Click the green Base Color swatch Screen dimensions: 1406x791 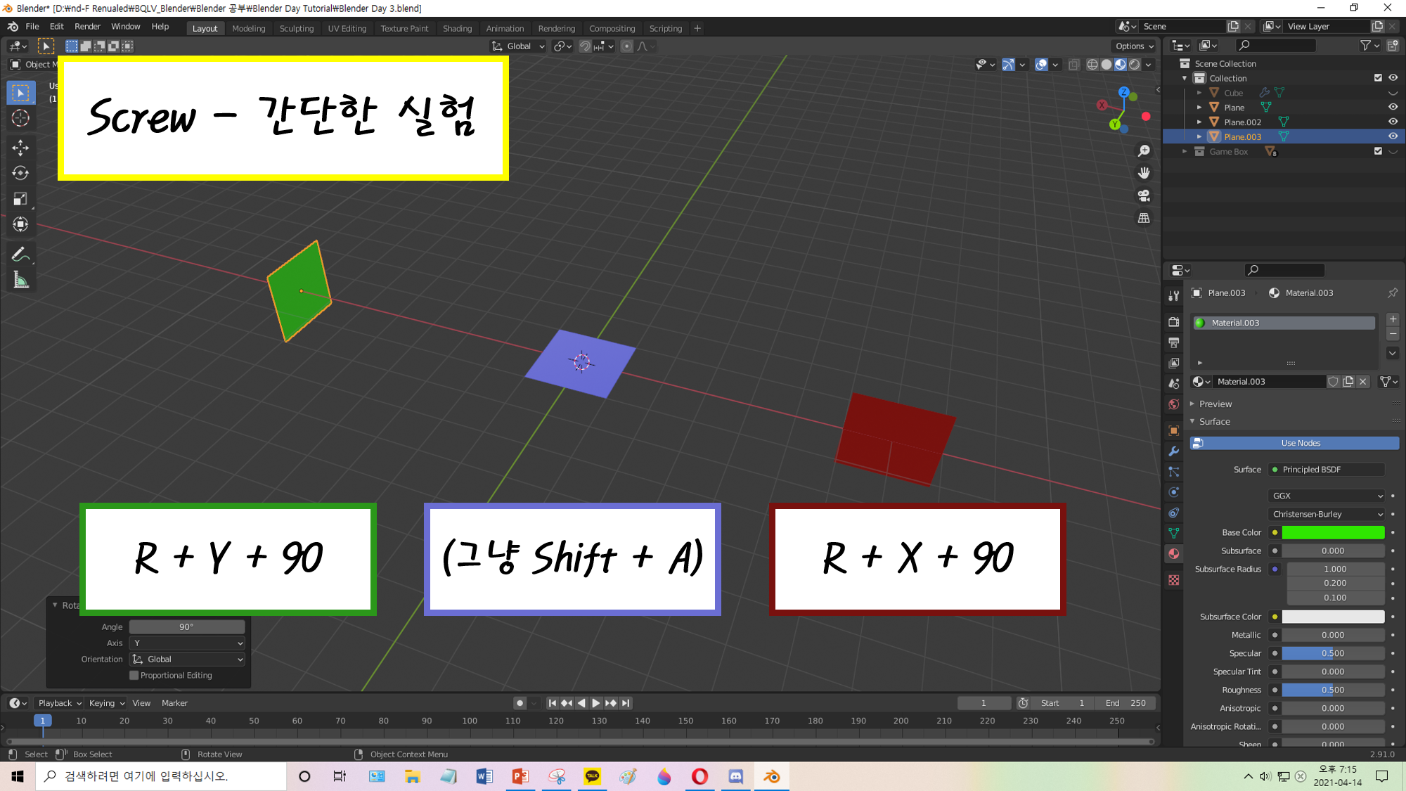coord(1332,532)
